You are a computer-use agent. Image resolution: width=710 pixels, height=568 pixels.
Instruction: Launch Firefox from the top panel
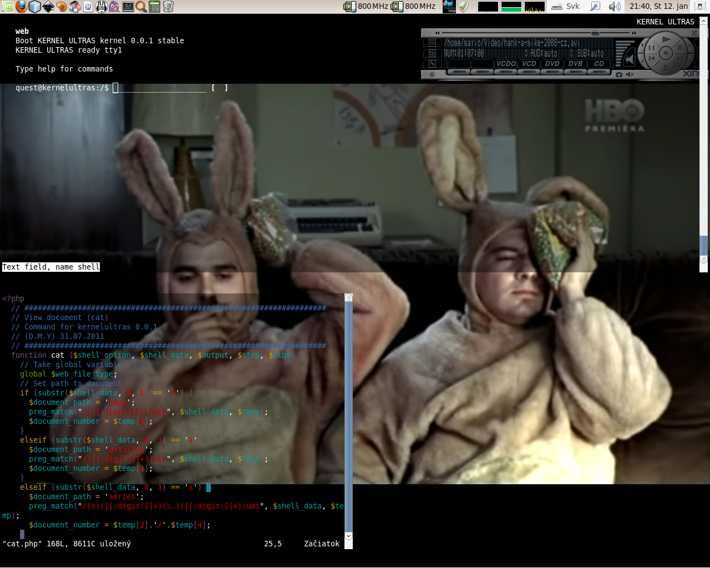pyautogui.click(x=21, y=7)
